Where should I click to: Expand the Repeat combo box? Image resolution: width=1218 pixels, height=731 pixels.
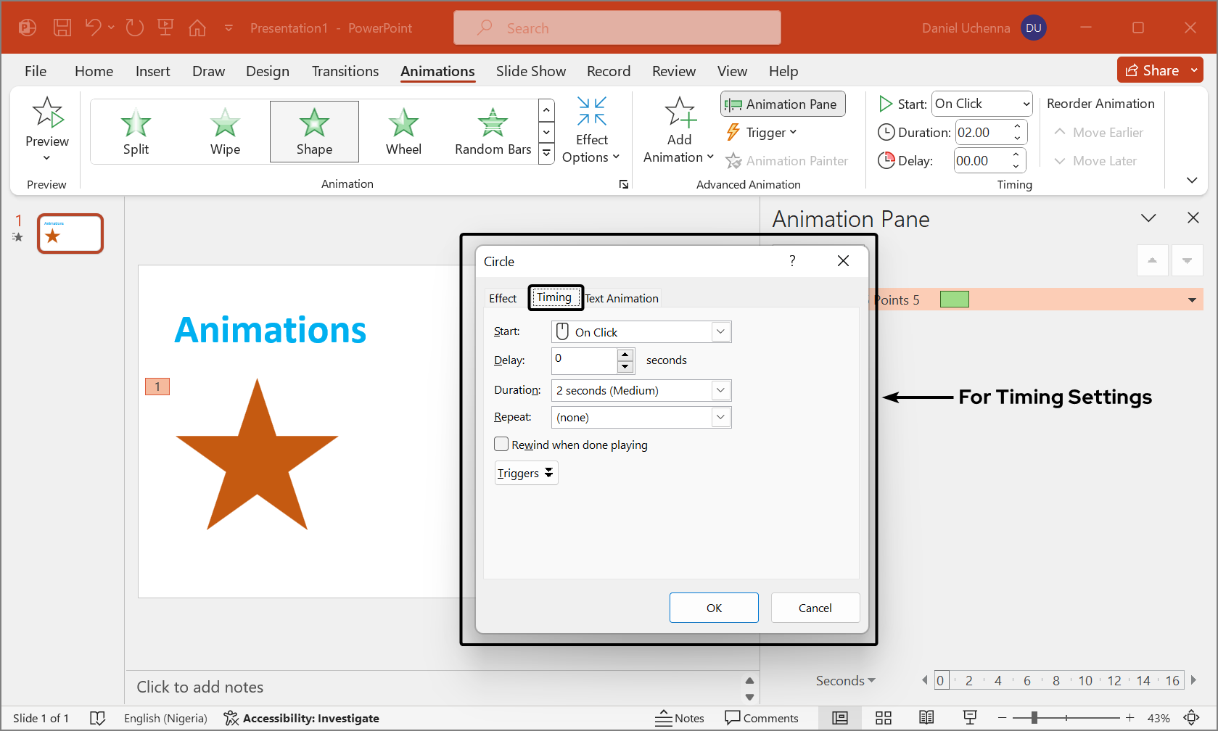720,417
